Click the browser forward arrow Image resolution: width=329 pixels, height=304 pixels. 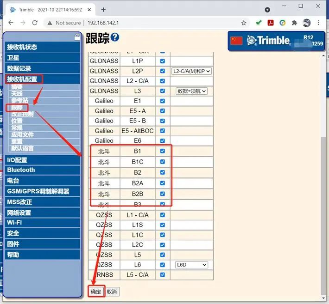pos(23,23)
